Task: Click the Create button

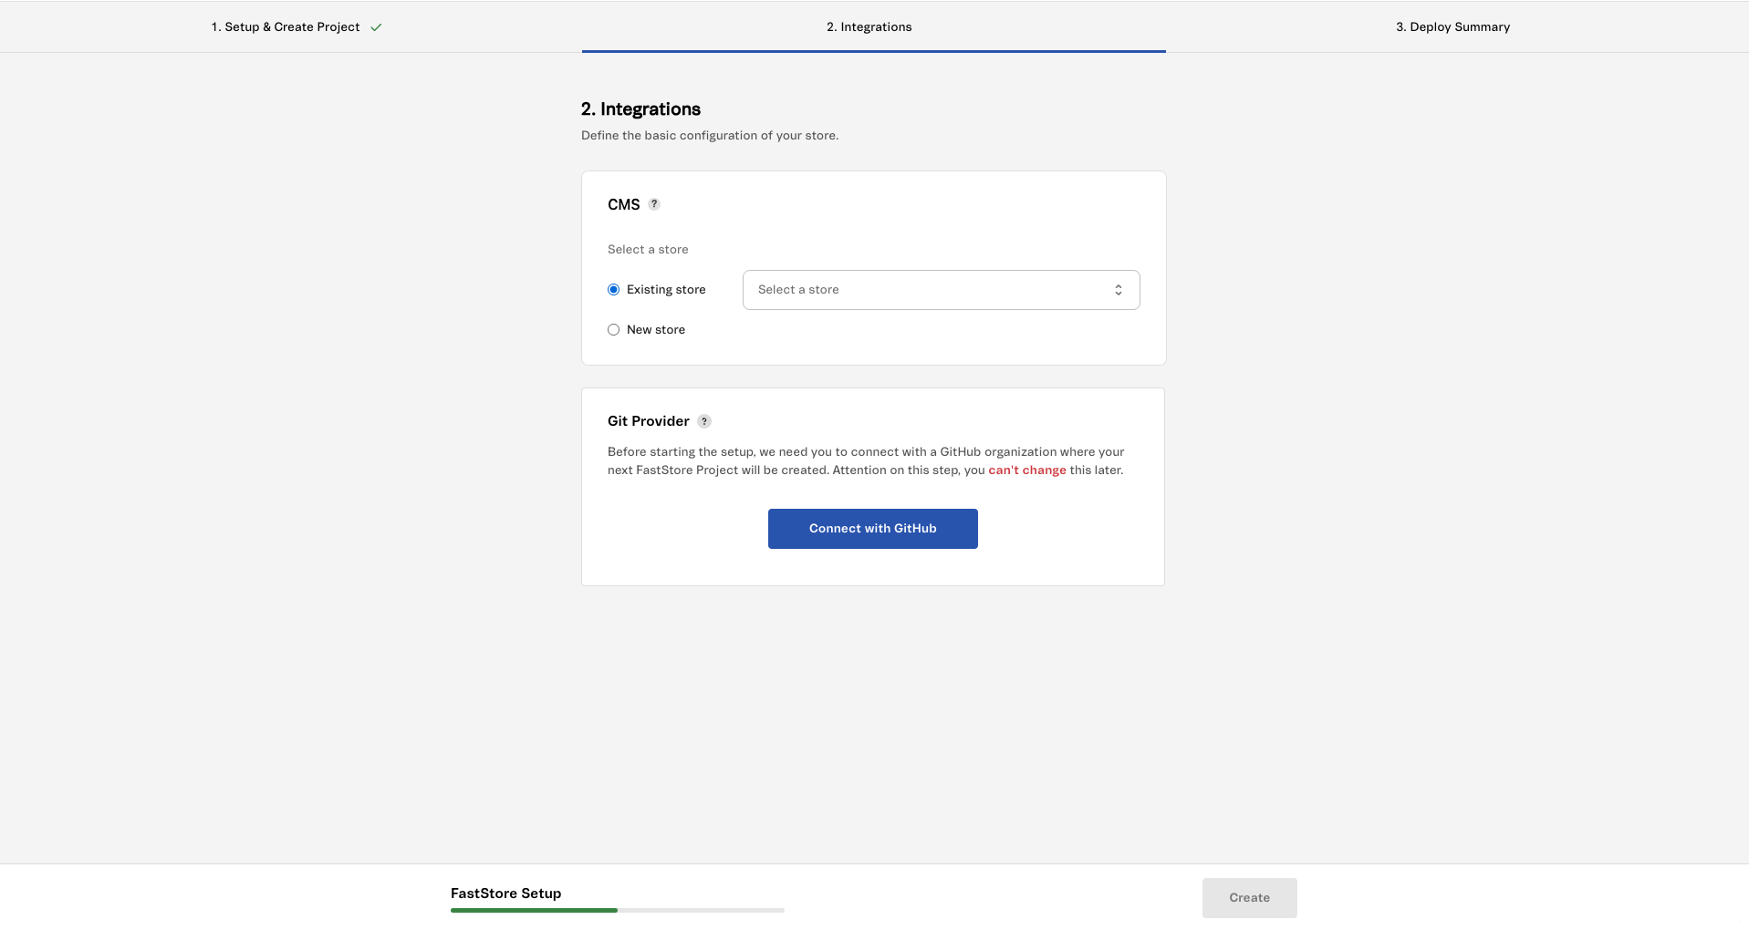Action: click(1249, 898)
